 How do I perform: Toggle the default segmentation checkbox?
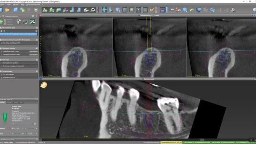2,74
